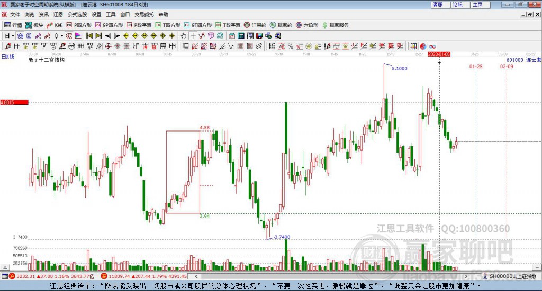Image resolution: width=542 pixels, height=291 pixels.
Task: Open the 文件 menu
Action: click(15, 14)
